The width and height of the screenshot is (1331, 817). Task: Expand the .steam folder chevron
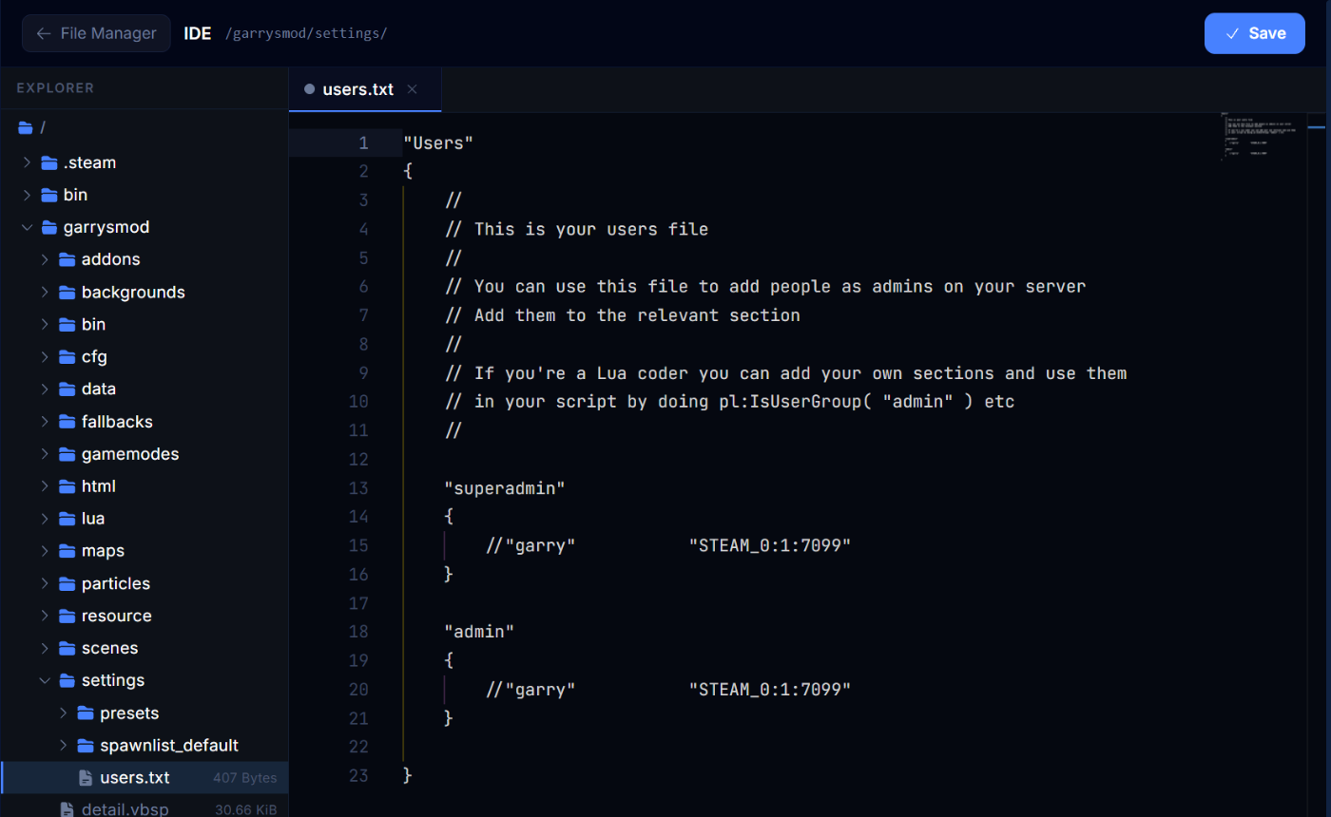point(27,162)
